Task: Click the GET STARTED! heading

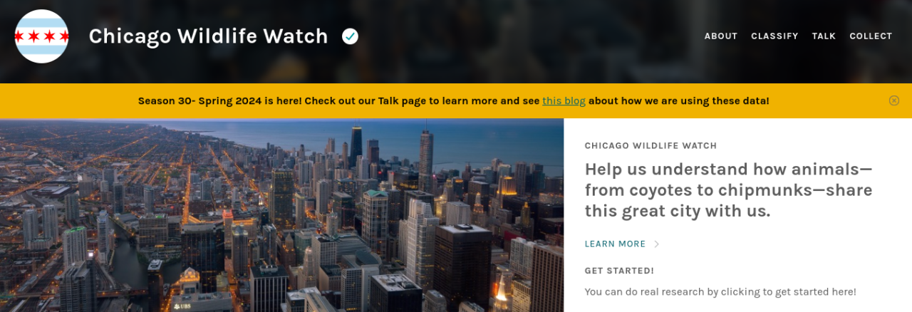Action: (619, 271)
